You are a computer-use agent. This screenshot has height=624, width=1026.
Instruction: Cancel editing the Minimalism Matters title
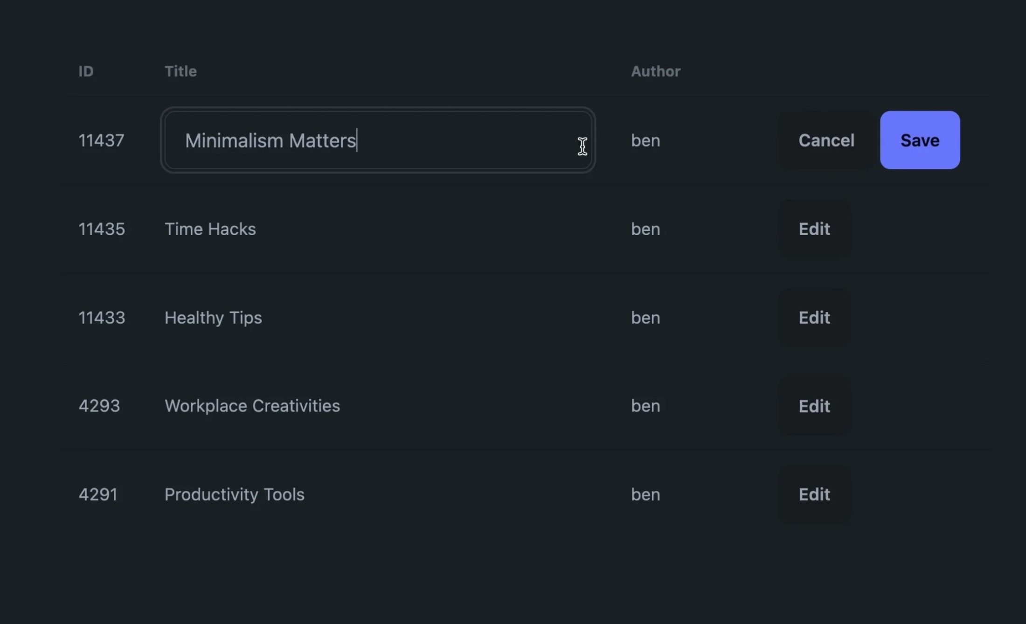point(826,140)
